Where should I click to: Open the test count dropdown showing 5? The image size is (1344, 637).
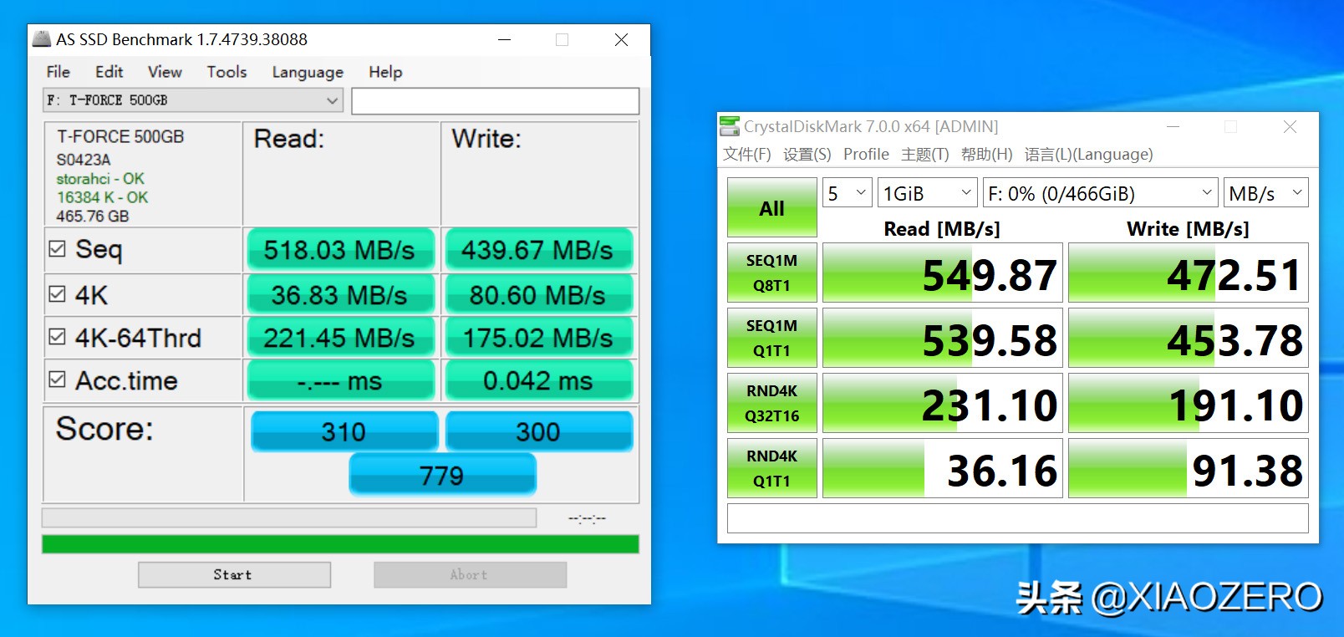[x=848, y=193]
